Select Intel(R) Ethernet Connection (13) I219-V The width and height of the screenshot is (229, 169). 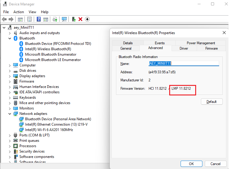[56, 124]
